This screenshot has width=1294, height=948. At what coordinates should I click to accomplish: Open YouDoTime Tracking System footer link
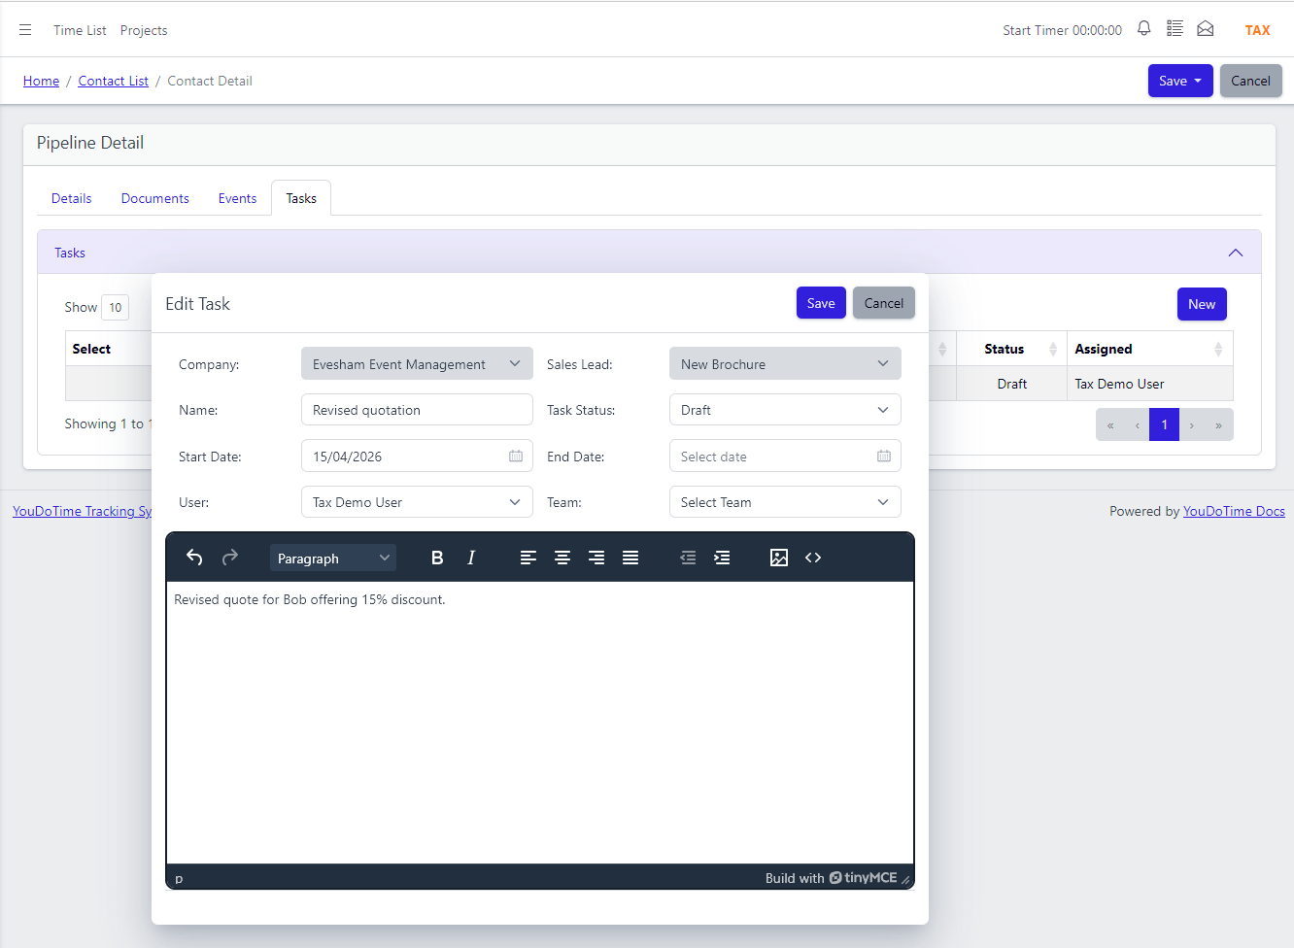(x=82, y=511)
